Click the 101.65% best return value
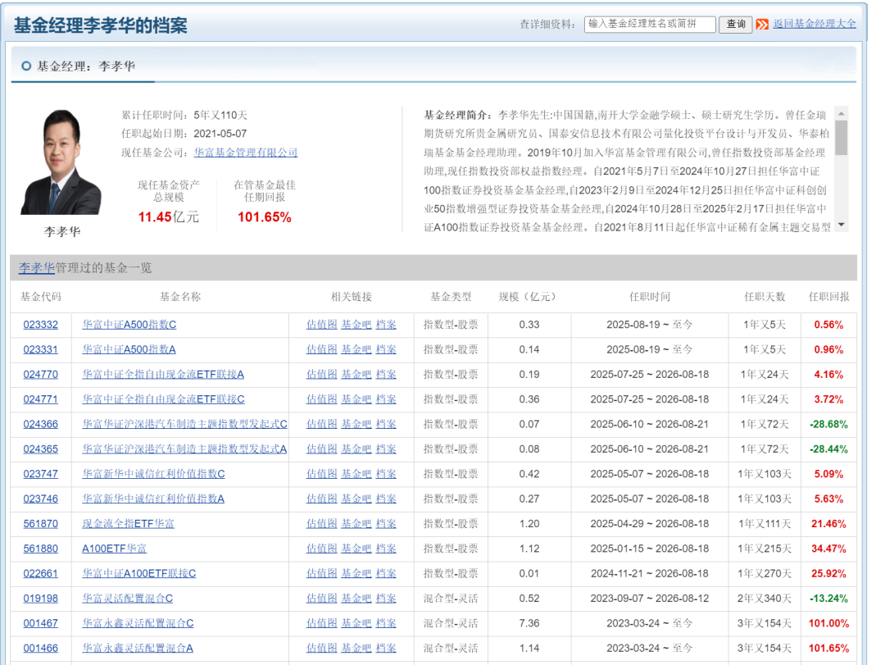Screen dimensions: 885x665 click(x=264, y=217)
